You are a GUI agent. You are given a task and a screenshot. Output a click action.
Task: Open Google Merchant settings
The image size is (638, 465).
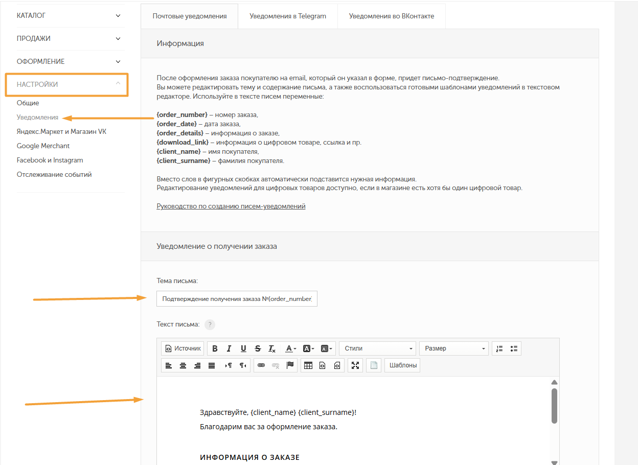click(43, 146)
